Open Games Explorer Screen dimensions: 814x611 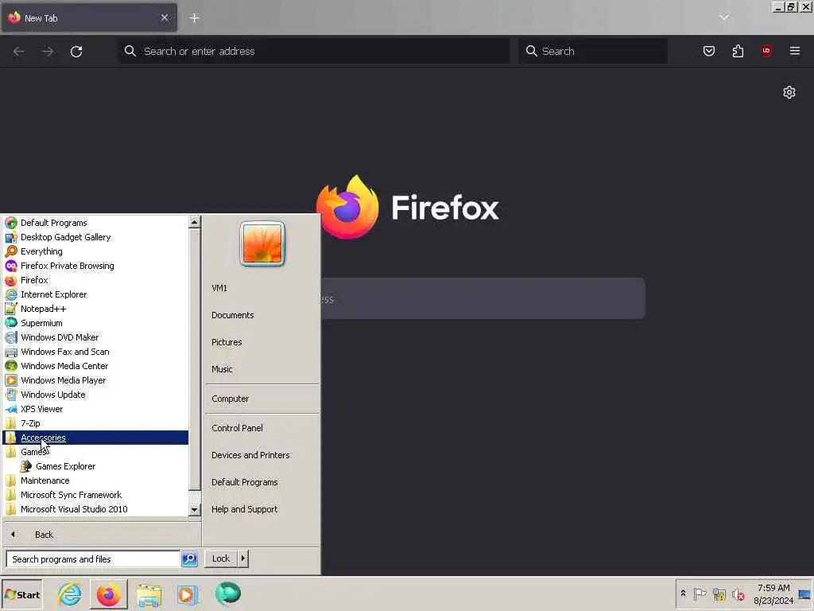point(96,466)
